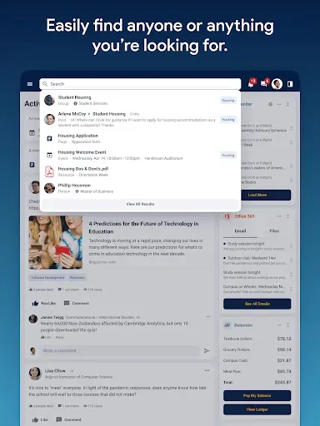This screenshot has width=320, height=426.
Task: Open the notifications bell
Action: (251, 83)
